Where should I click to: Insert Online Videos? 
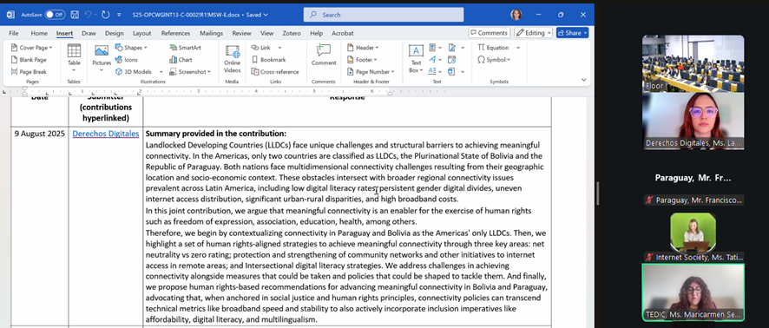click(x=232, y=59)
